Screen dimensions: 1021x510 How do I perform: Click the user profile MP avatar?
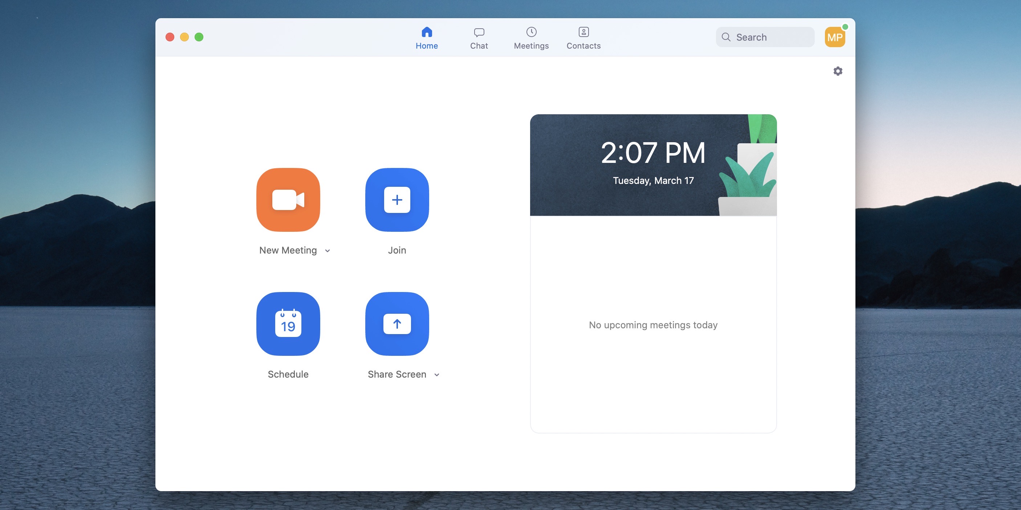(x=835, y=37)
